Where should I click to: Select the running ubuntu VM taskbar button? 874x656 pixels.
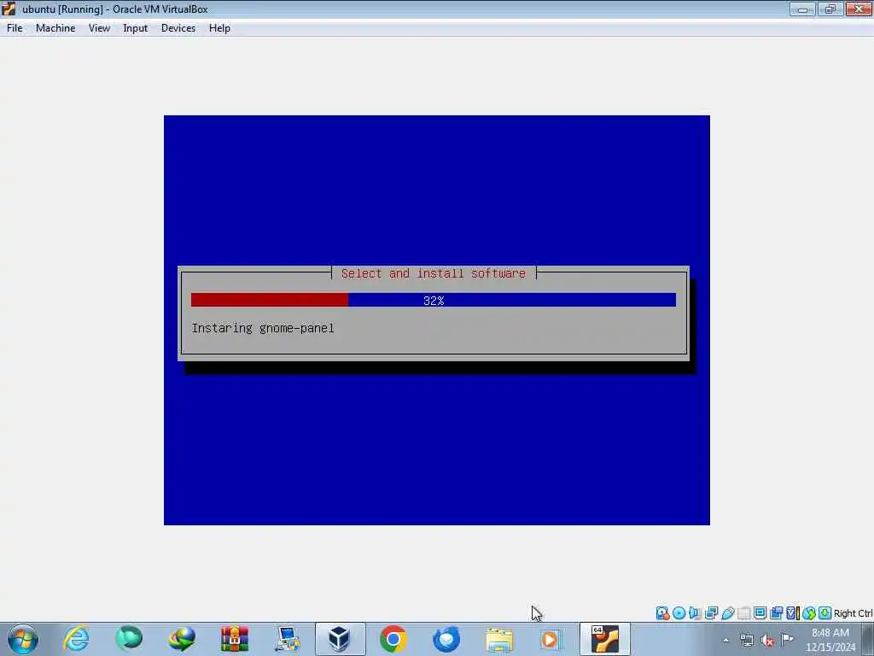(x=605, y=639)
